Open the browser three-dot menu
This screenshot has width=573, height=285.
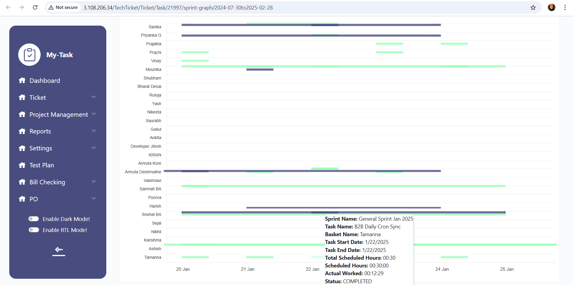[565, 7]
